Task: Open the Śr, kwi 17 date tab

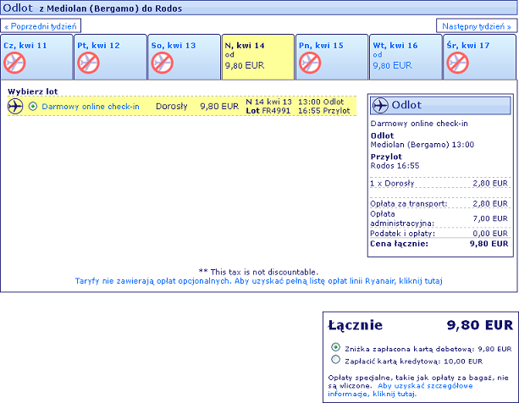Action: (x=480, y=57)
